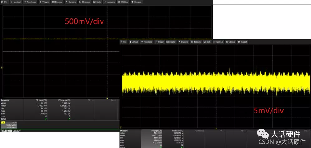Viewport: 311px width, 148px height.
Task: Open Timebase menu in the 5mV/div scope window
Action: [146, 42]
